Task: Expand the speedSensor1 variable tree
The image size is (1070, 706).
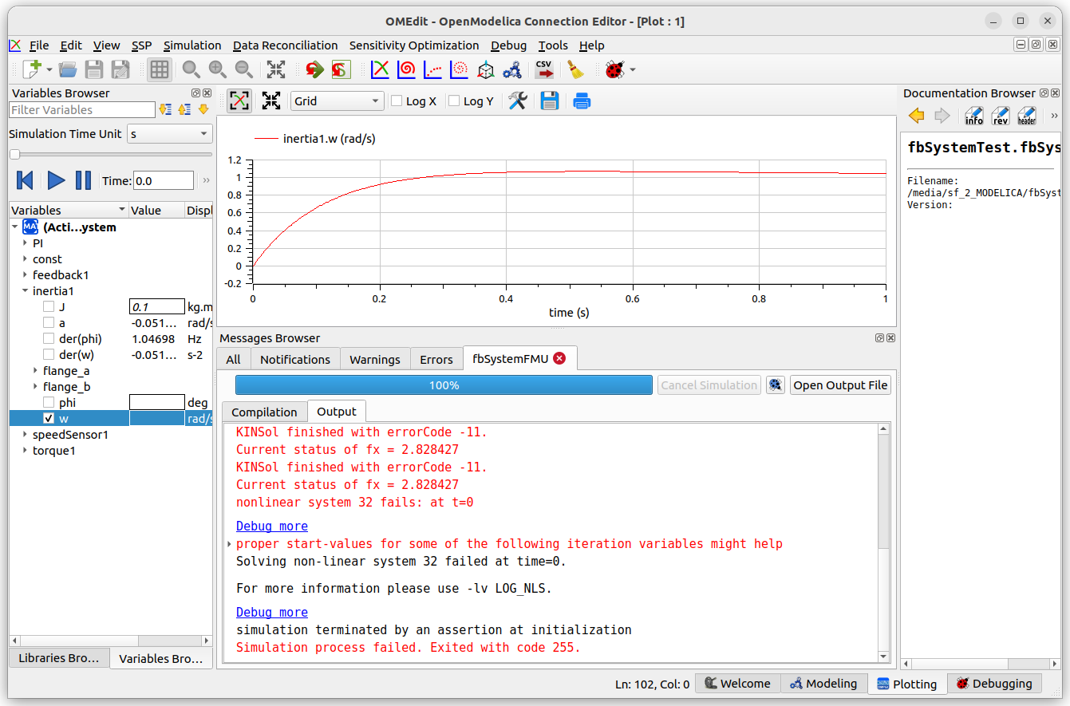Action: tap(24, 434)
